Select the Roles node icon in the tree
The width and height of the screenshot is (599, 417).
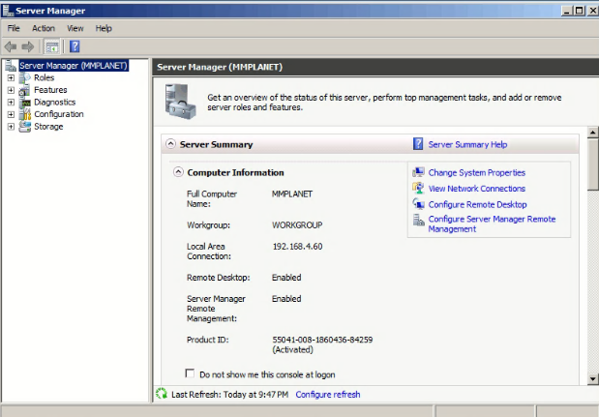click(x=25, y=78)
